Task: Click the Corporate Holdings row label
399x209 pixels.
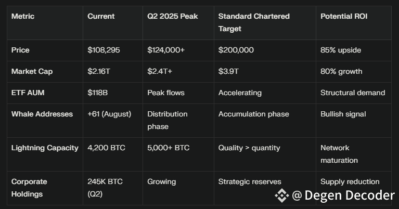Action: (29, 188)
